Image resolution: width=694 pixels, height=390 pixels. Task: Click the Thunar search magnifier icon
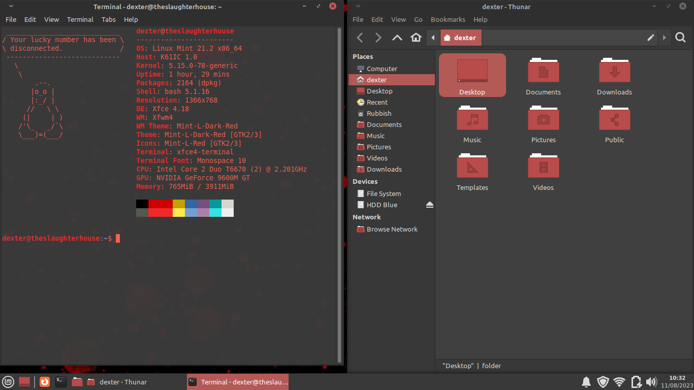point(680,38)
